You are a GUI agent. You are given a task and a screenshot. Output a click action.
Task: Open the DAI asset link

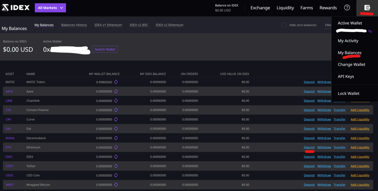[8, 129]
